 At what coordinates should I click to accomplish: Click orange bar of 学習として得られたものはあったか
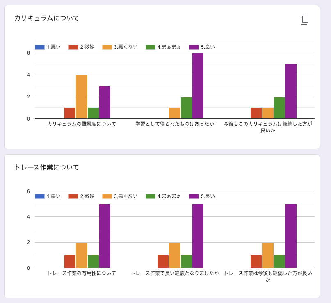(175, 113)
